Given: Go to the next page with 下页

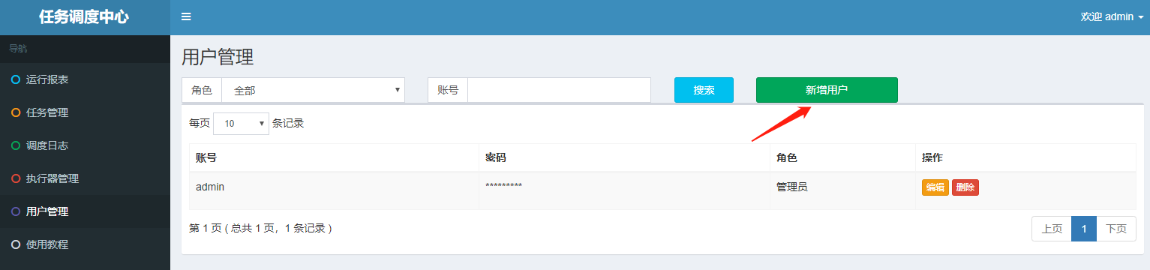Looking at the screenshot, I should point(1116,229).
